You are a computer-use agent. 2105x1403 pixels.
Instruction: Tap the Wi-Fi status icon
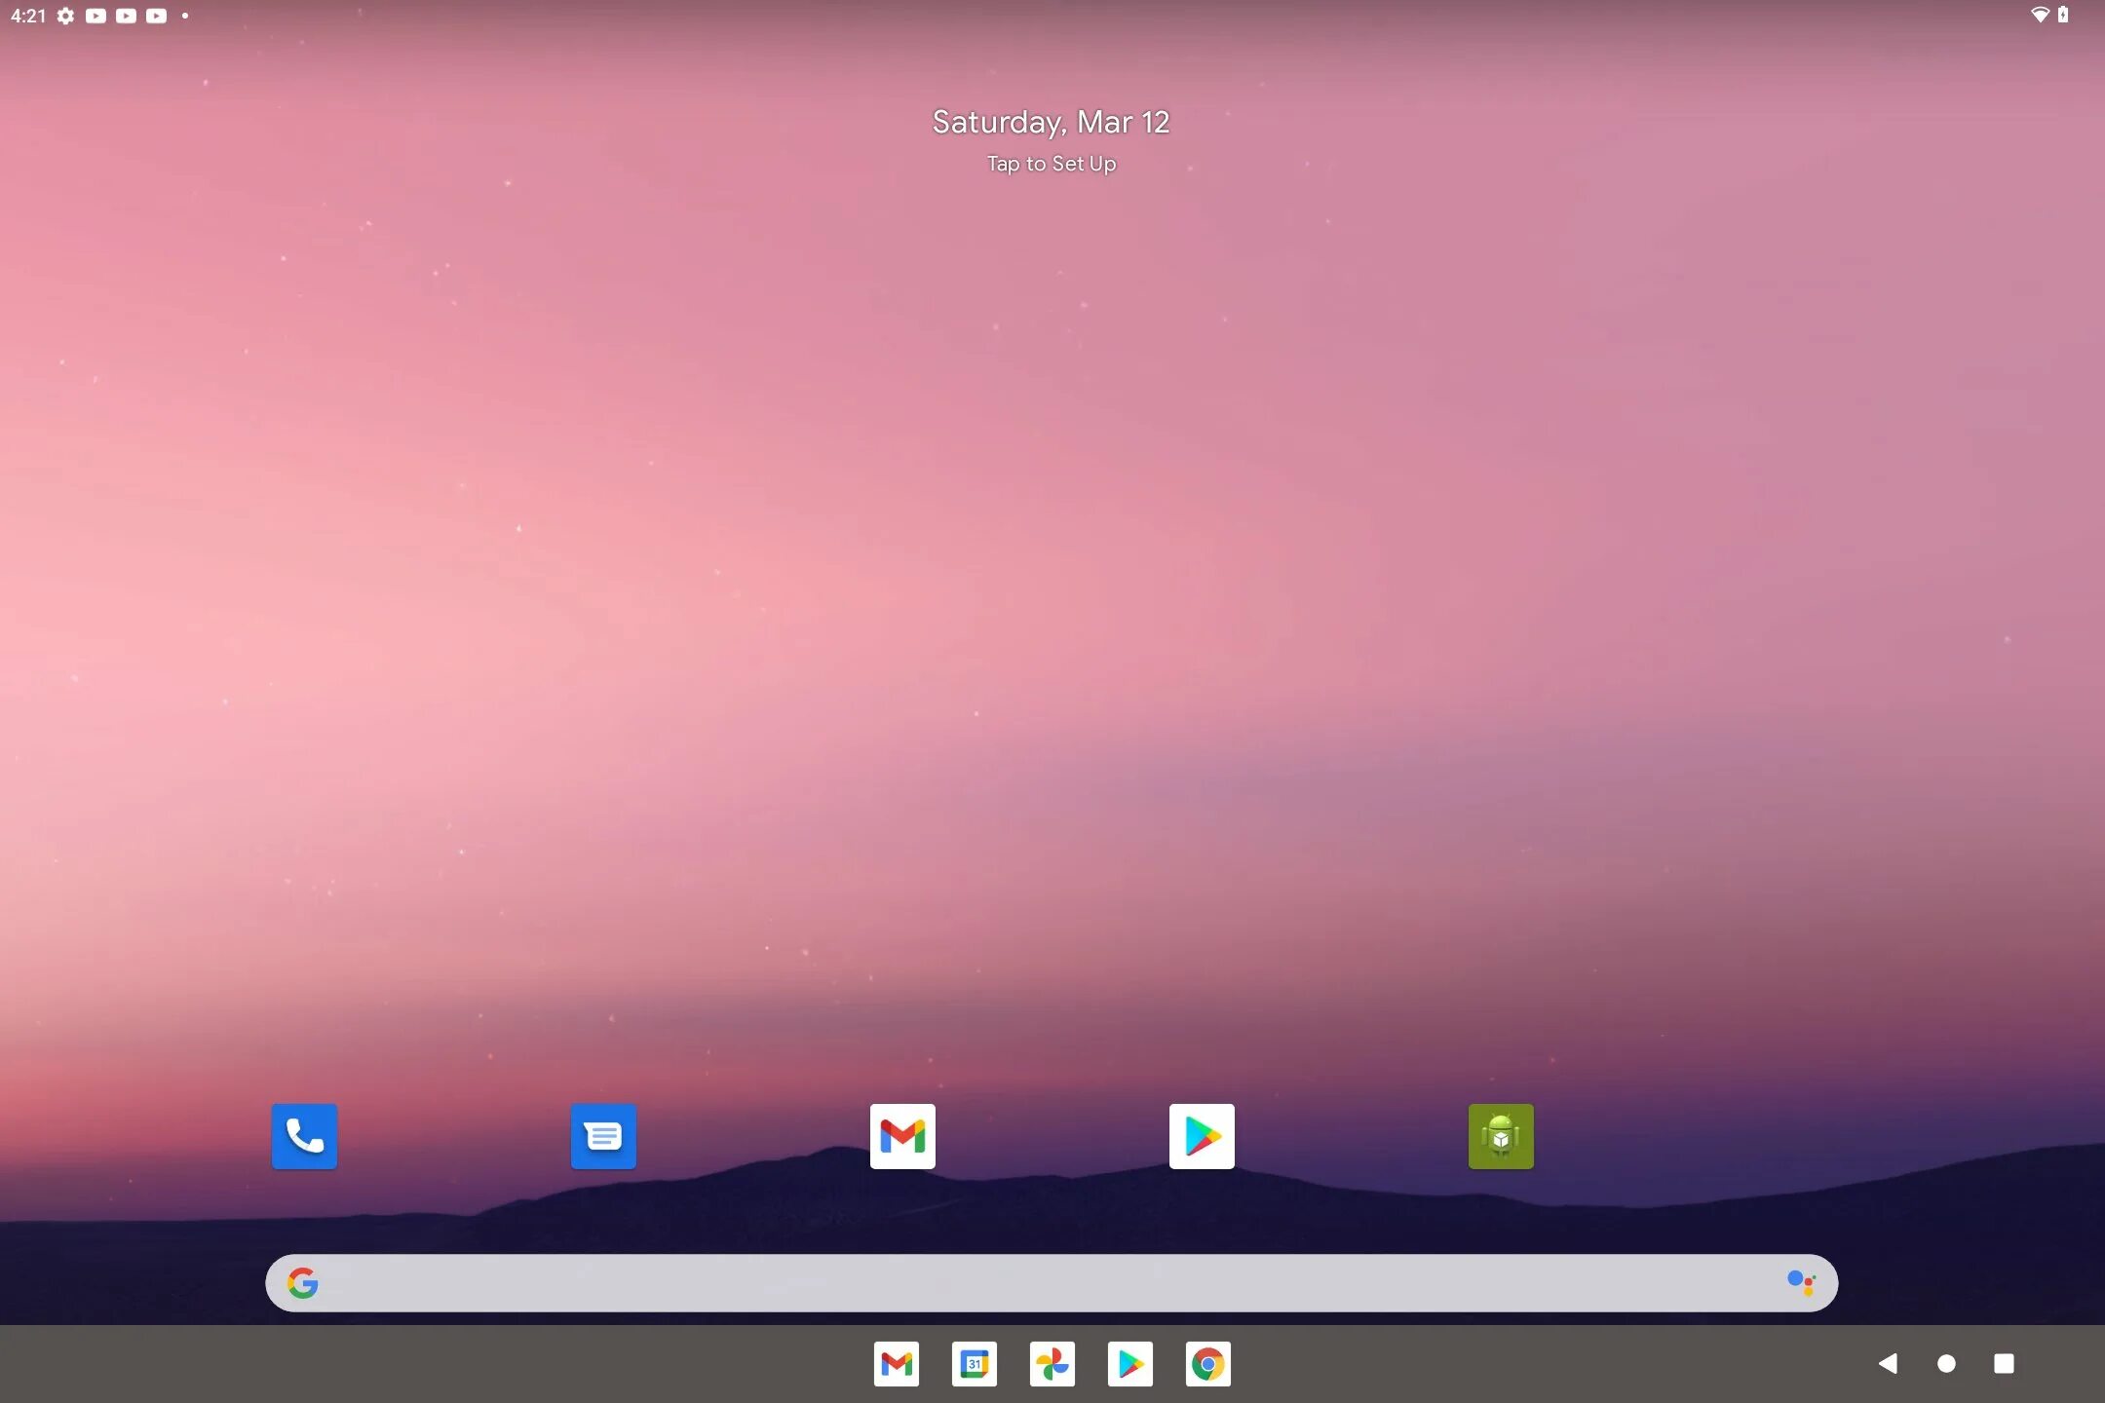[2039, 15]
